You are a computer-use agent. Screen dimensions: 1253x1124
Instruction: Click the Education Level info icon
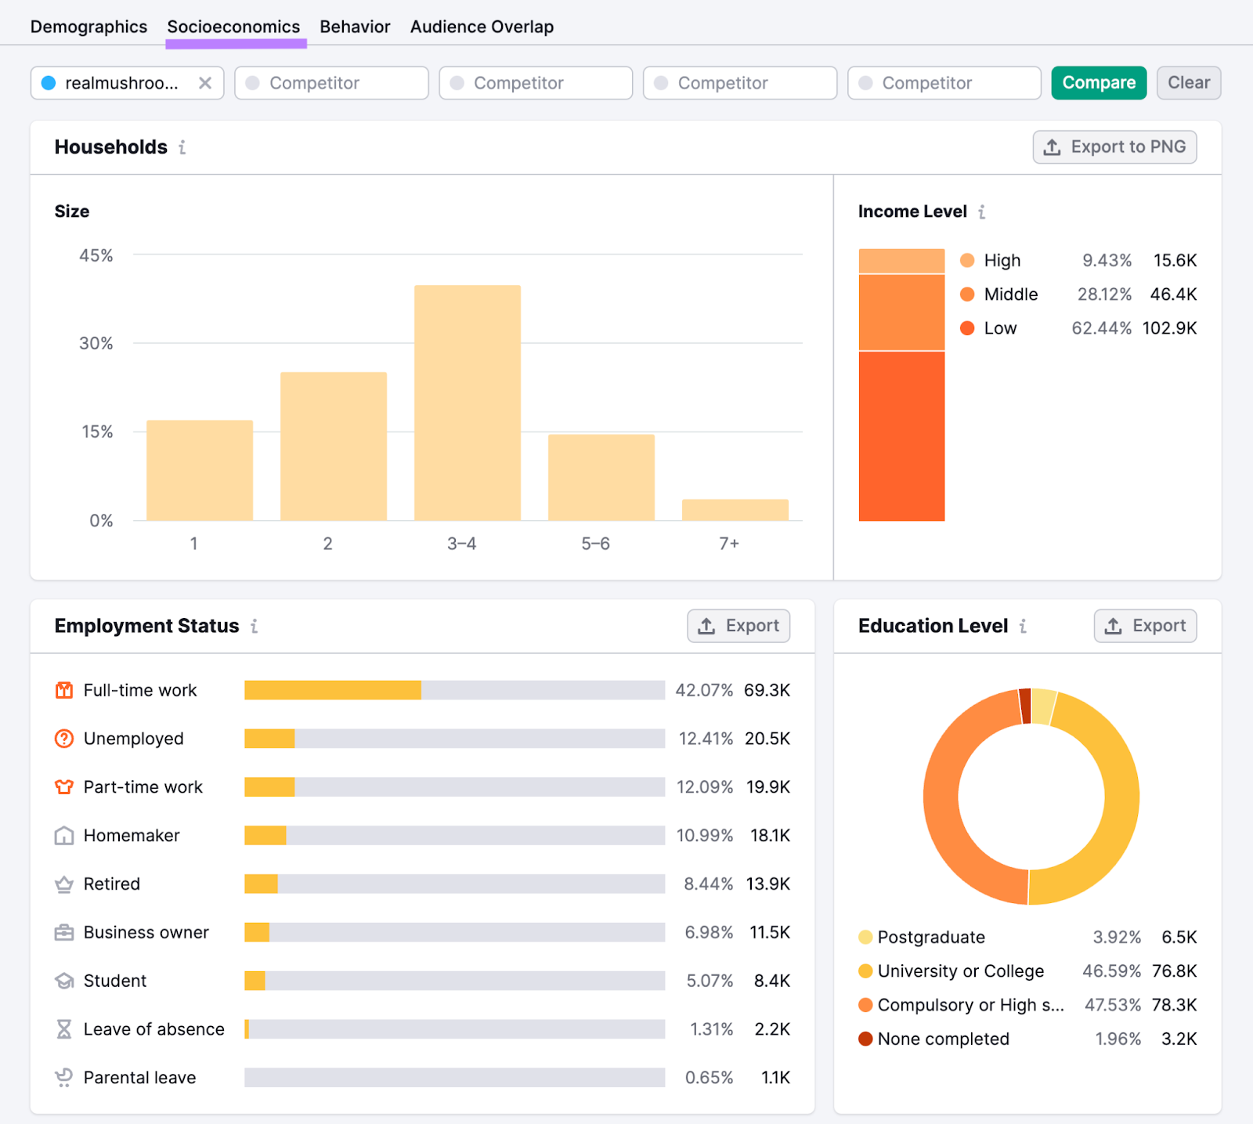pos(1024,626)
